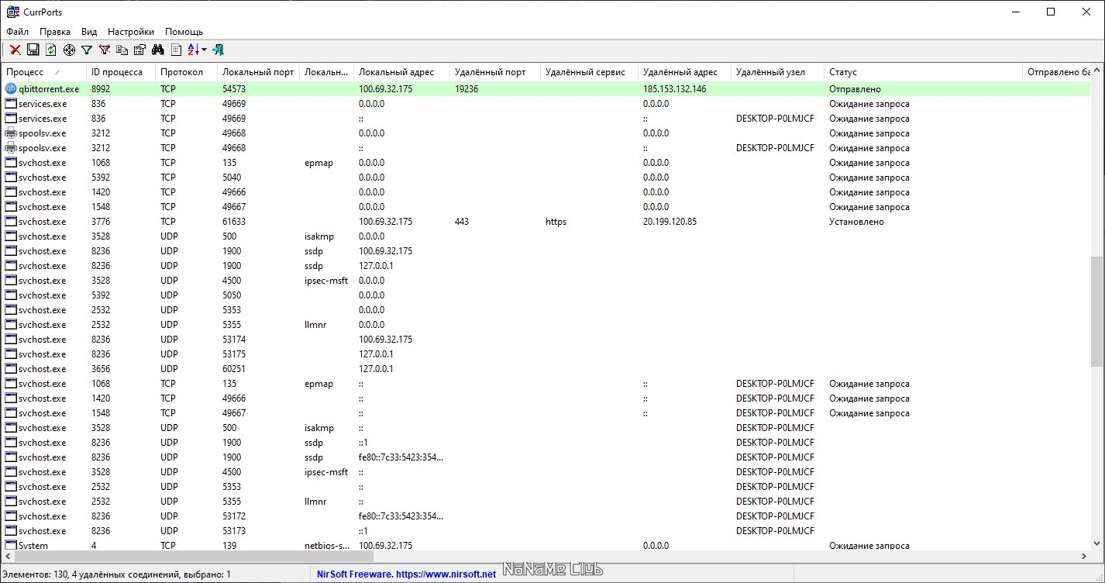Select the System process row name

pos(33,546)
